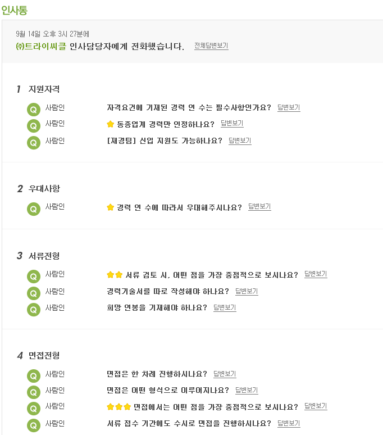Open 답변보기 for 서류 검토 시 중점 question

pos(316,274)
